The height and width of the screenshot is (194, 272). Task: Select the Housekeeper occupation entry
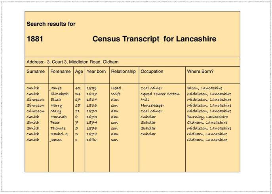152,105
